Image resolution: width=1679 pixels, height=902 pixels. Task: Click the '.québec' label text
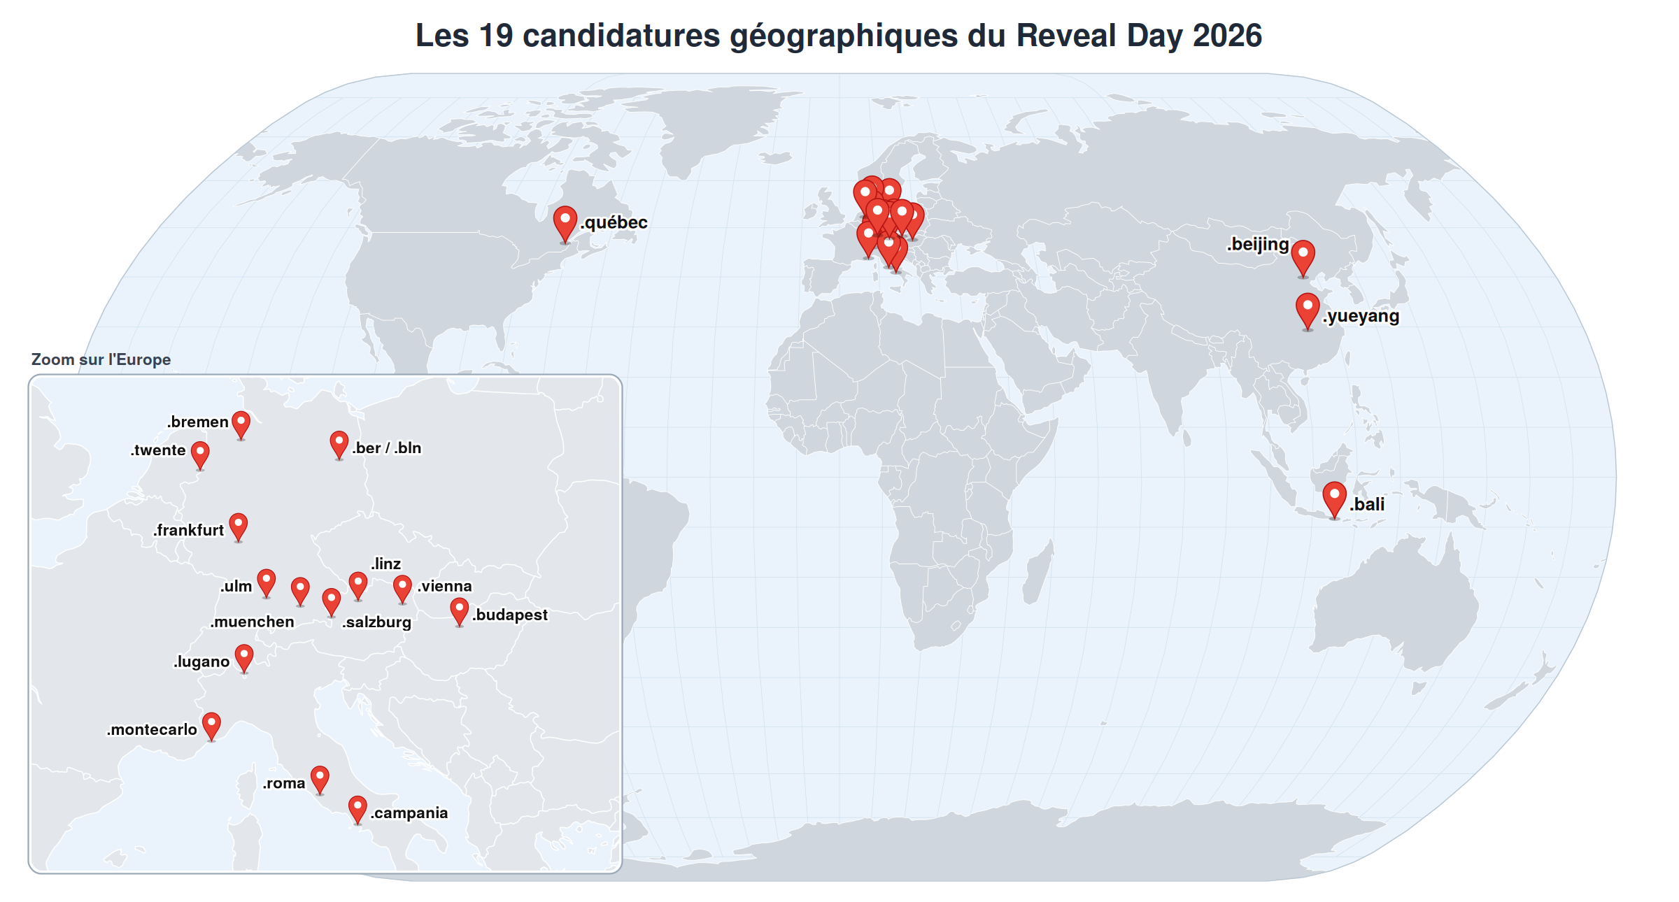coord(614,222)
